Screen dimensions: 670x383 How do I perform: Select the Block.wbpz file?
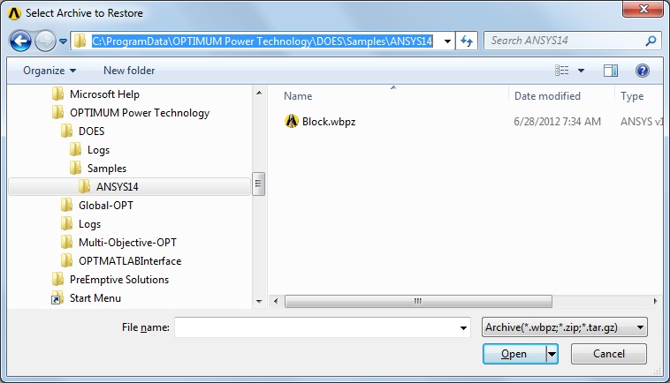329,122
